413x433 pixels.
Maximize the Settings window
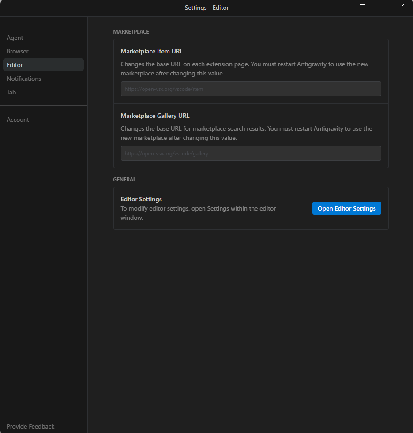(383, 5)
